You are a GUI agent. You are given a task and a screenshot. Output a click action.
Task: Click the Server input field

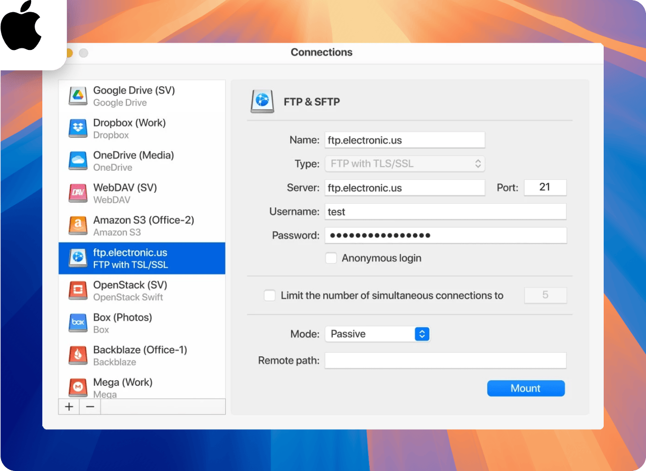coord(405,188)
